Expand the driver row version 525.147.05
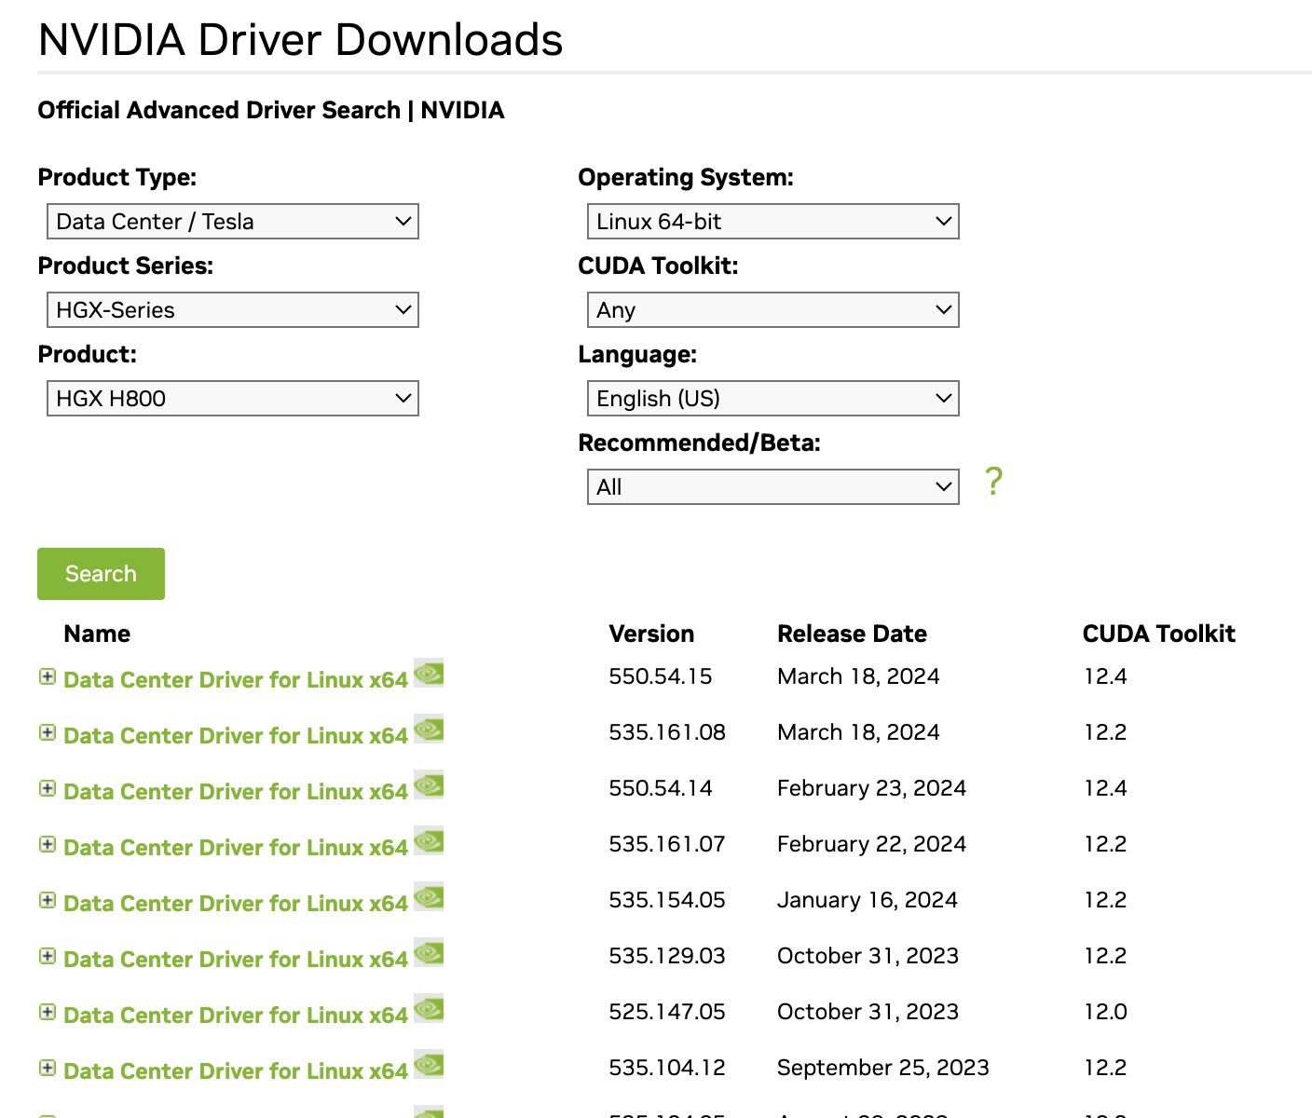Screen dimensions: 1312x1118 click(48, 1013)
